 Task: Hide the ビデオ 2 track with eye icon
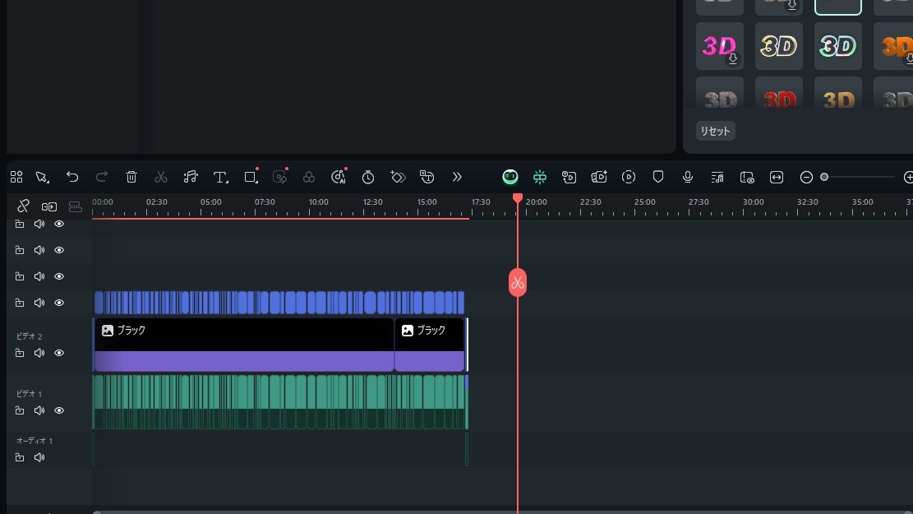click(x=59, y=353)
